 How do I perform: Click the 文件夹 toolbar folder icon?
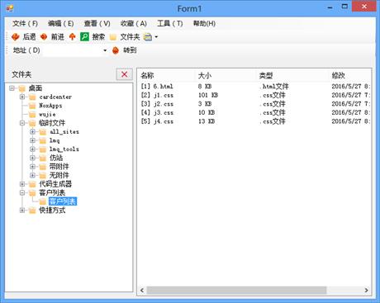(113, 37)
